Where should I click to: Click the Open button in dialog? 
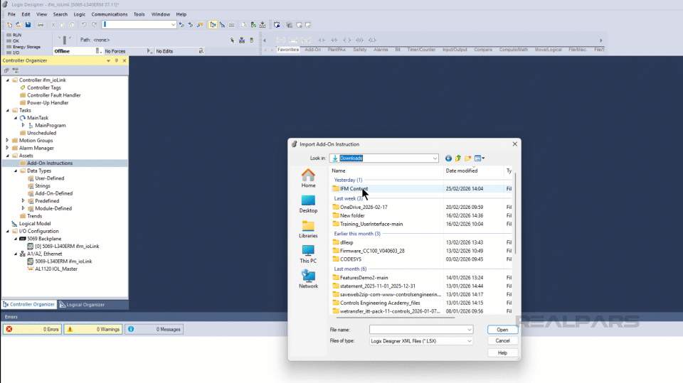point(502,330)
